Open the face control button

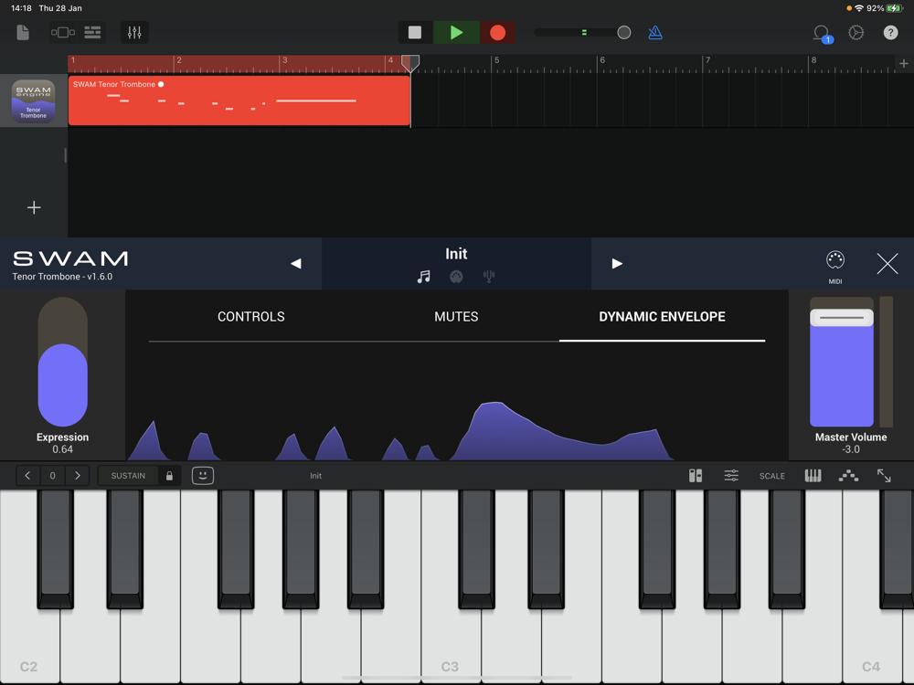coord(203,476)
